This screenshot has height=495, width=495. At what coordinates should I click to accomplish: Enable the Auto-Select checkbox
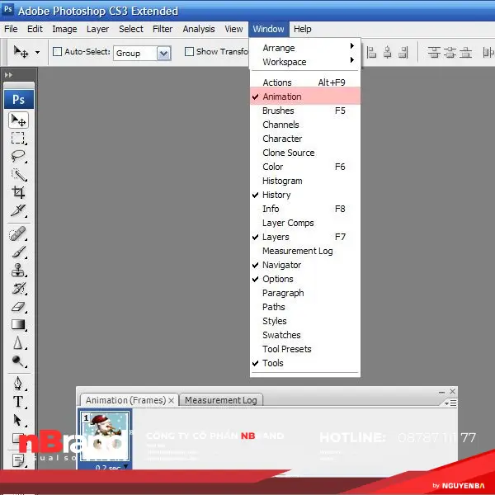tap(57, 51)
